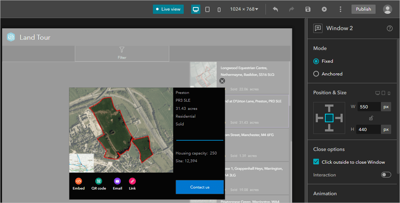Uncheck Click outside to close Window
Screen dimensions: 400x203
pos(316,162)
